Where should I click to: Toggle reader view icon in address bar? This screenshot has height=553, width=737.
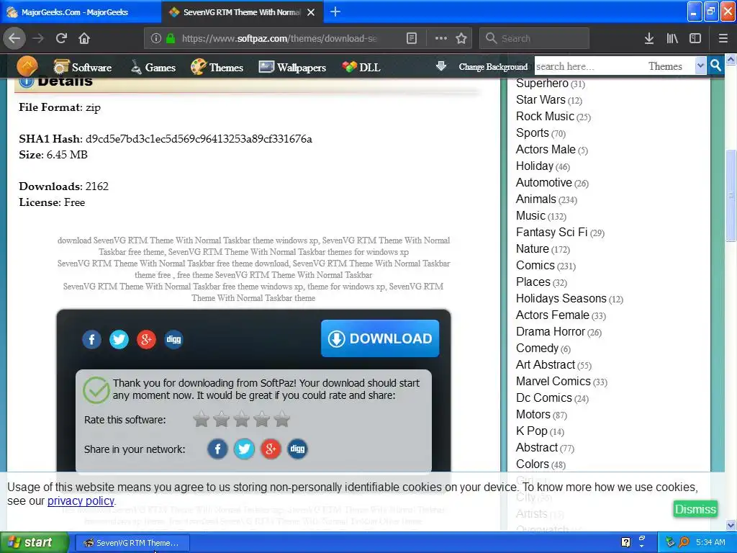point(412,38)
